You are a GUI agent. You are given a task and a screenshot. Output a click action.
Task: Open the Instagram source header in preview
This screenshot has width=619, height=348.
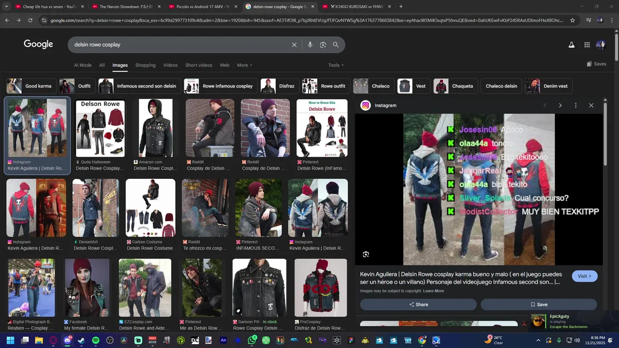379,105
